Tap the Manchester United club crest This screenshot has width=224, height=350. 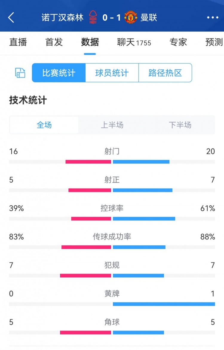pyautogui.click(x=131, y=17)
